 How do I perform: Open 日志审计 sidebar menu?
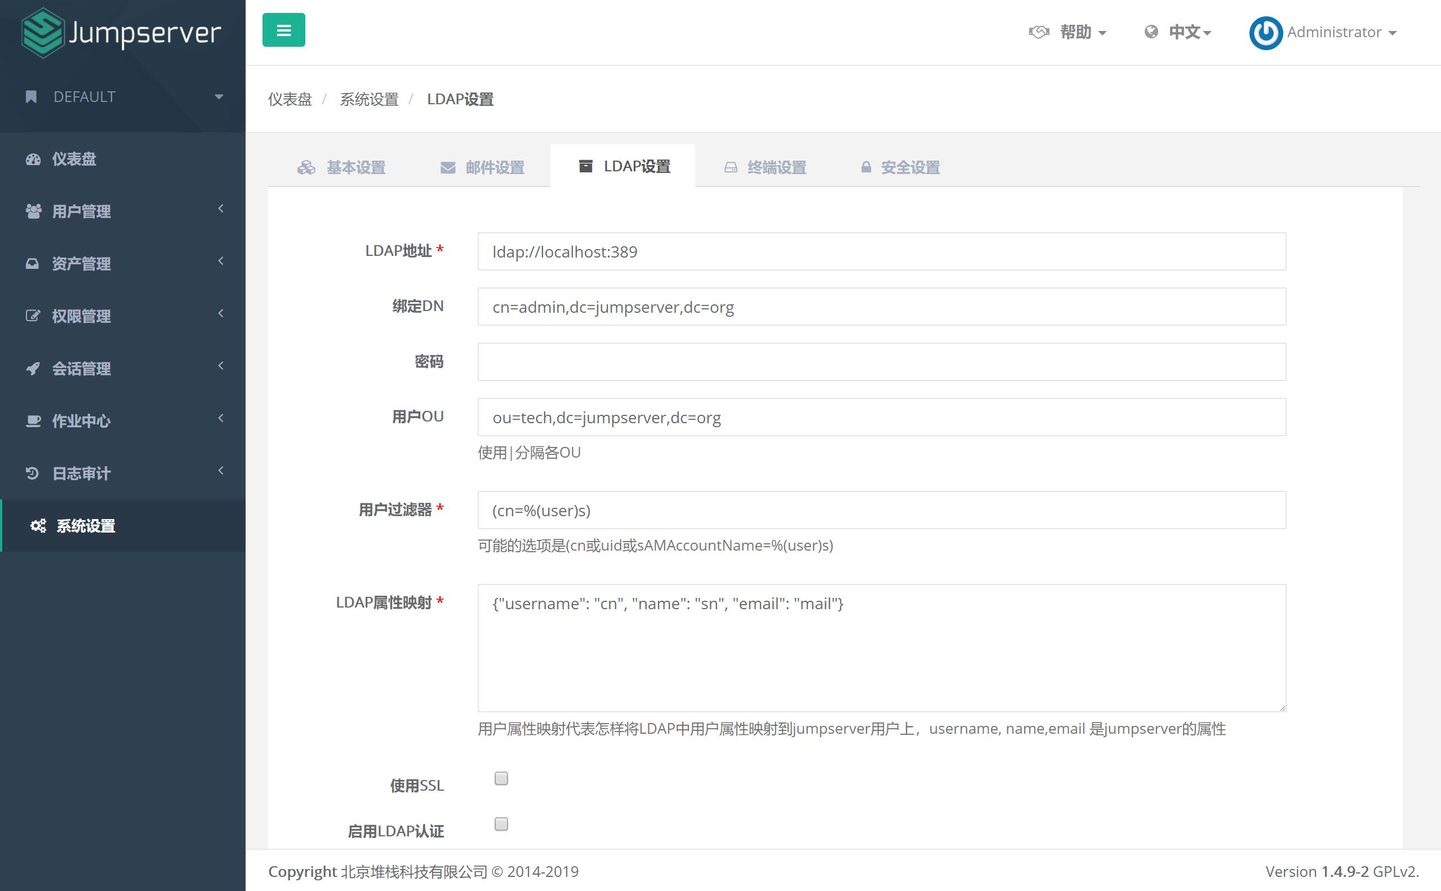122,473
